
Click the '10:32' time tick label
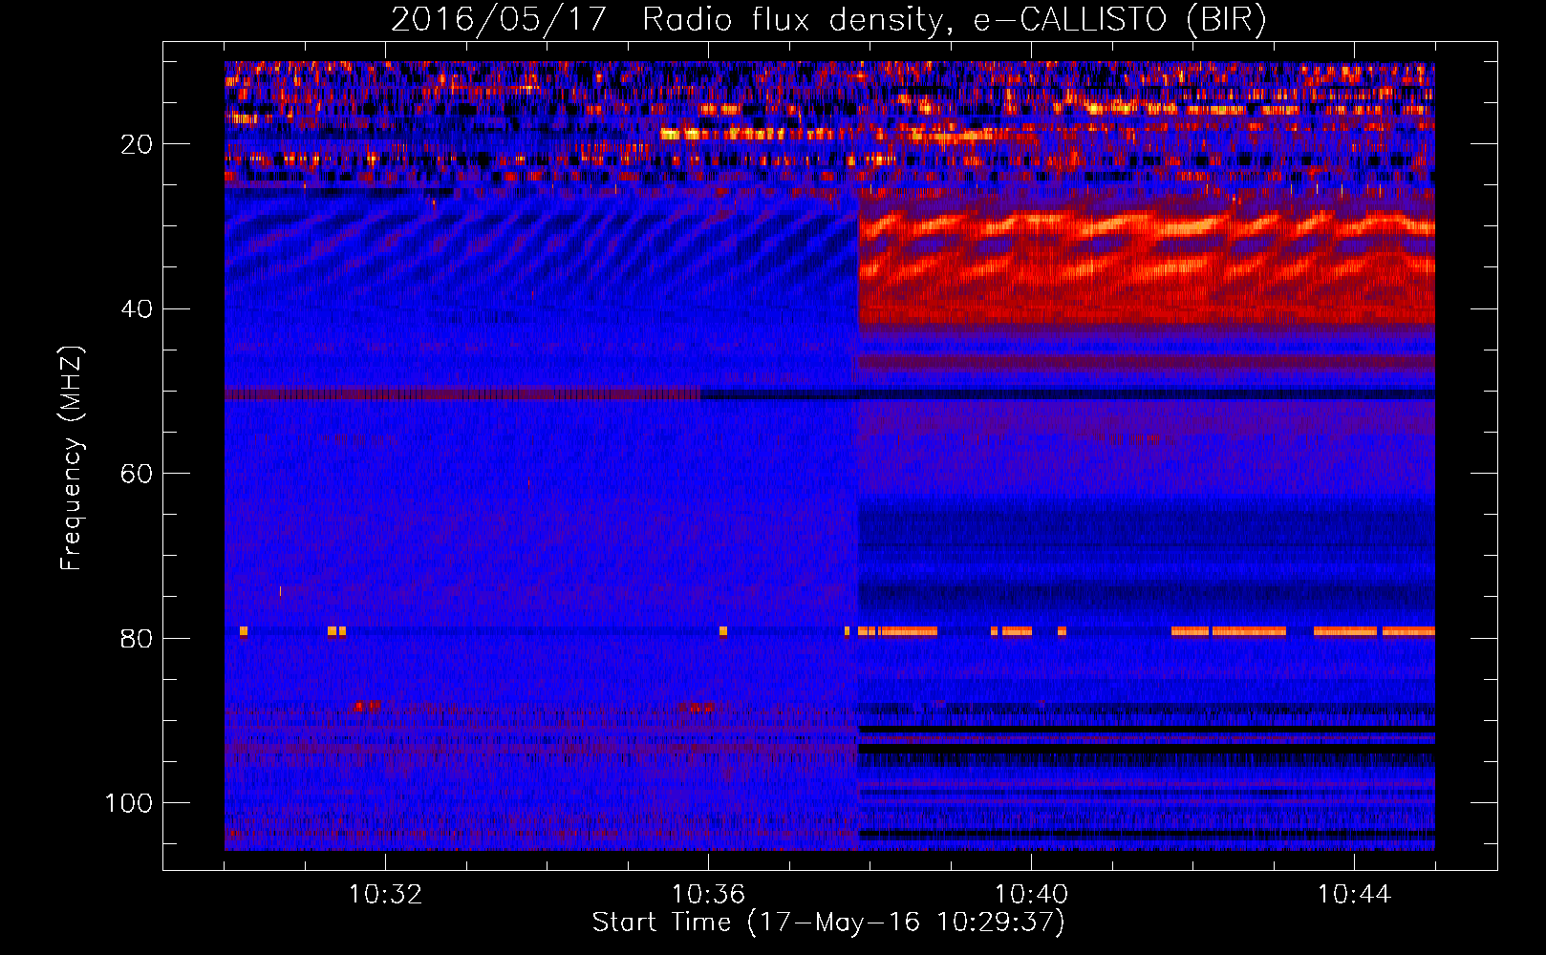coord(385,895)
